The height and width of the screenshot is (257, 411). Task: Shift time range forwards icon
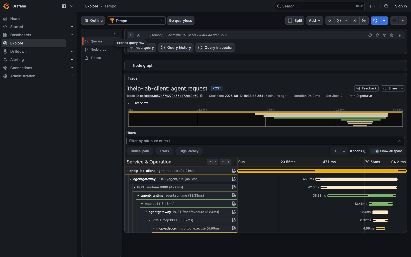click(355, 21)
